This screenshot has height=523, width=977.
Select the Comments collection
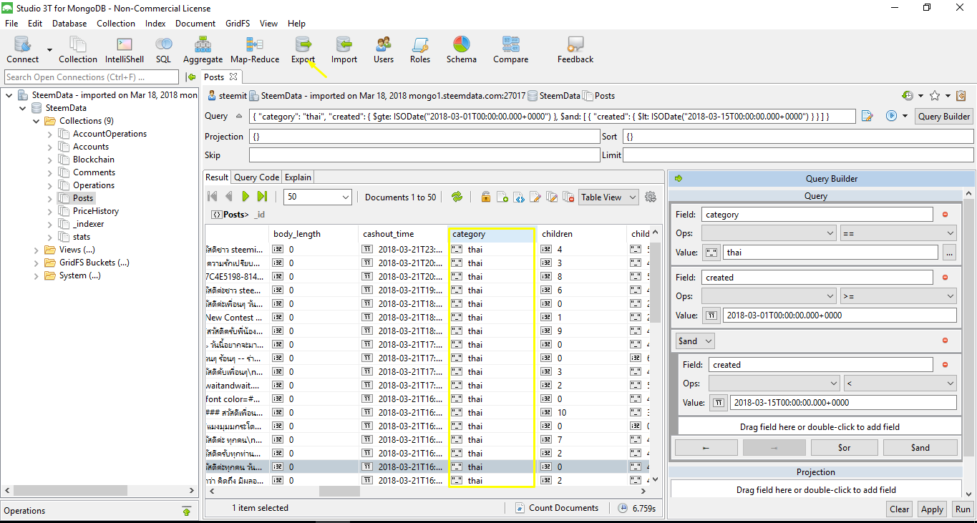(94, 172)
